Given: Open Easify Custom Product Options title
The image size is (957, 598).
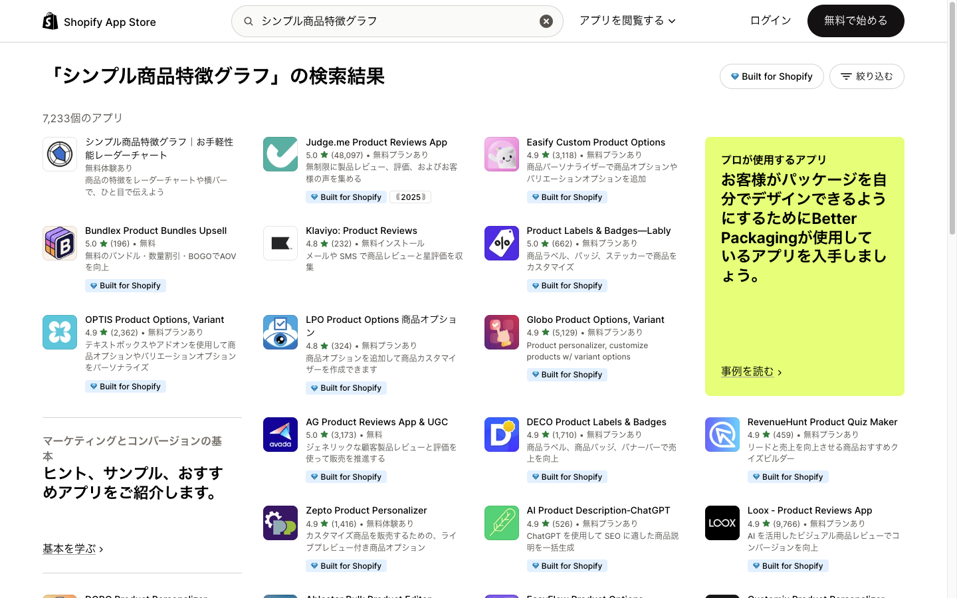Looking at the screenshot, I should [595, 142].
